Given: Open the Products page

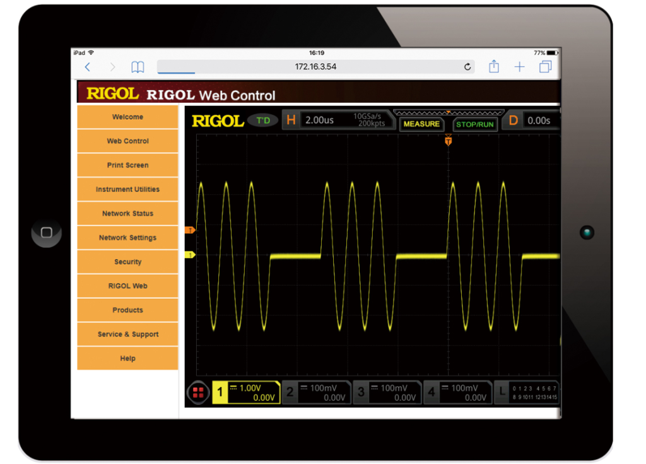Looking at the screenshot, I should point(127,310).
